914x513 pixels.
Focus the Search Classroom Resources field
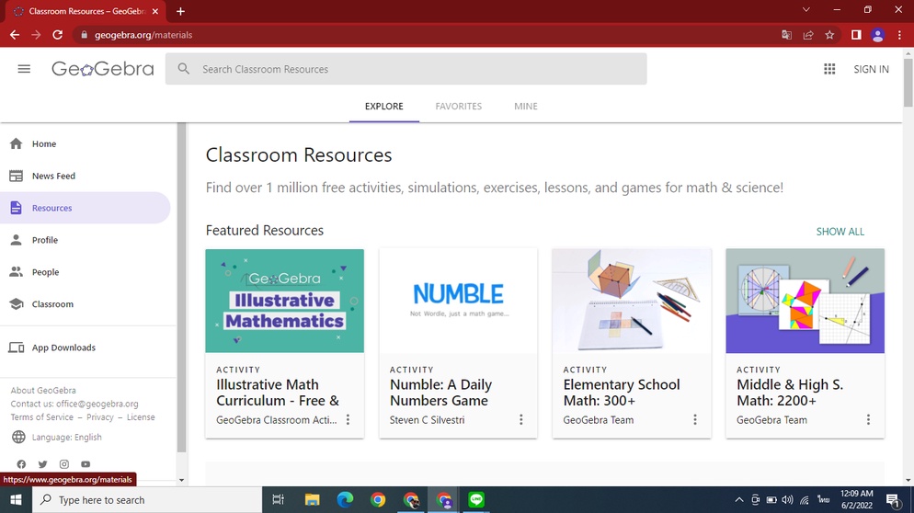tap(406, 69)
